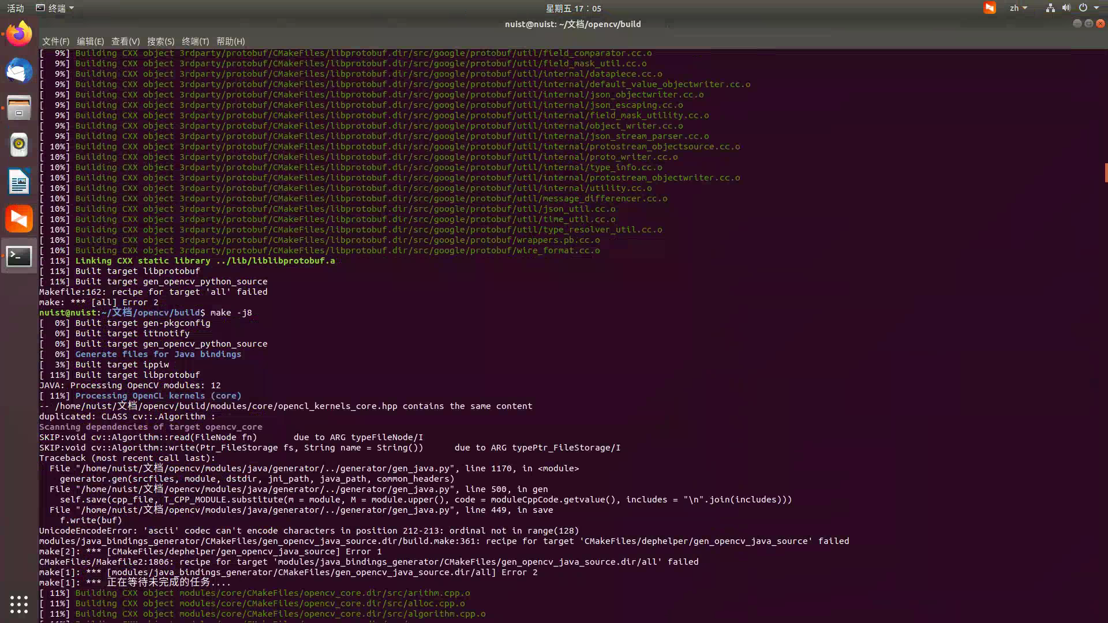Open the 活动 activities overview
Image resolution: width=1108 pixels, height=623 pixels.
[16, 8]
